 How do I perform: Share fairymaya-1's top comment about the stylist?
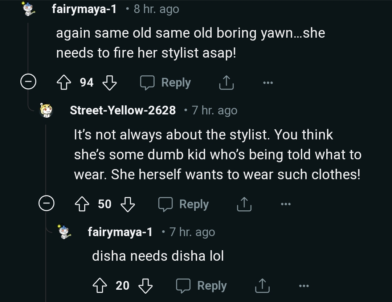[226, 83]
